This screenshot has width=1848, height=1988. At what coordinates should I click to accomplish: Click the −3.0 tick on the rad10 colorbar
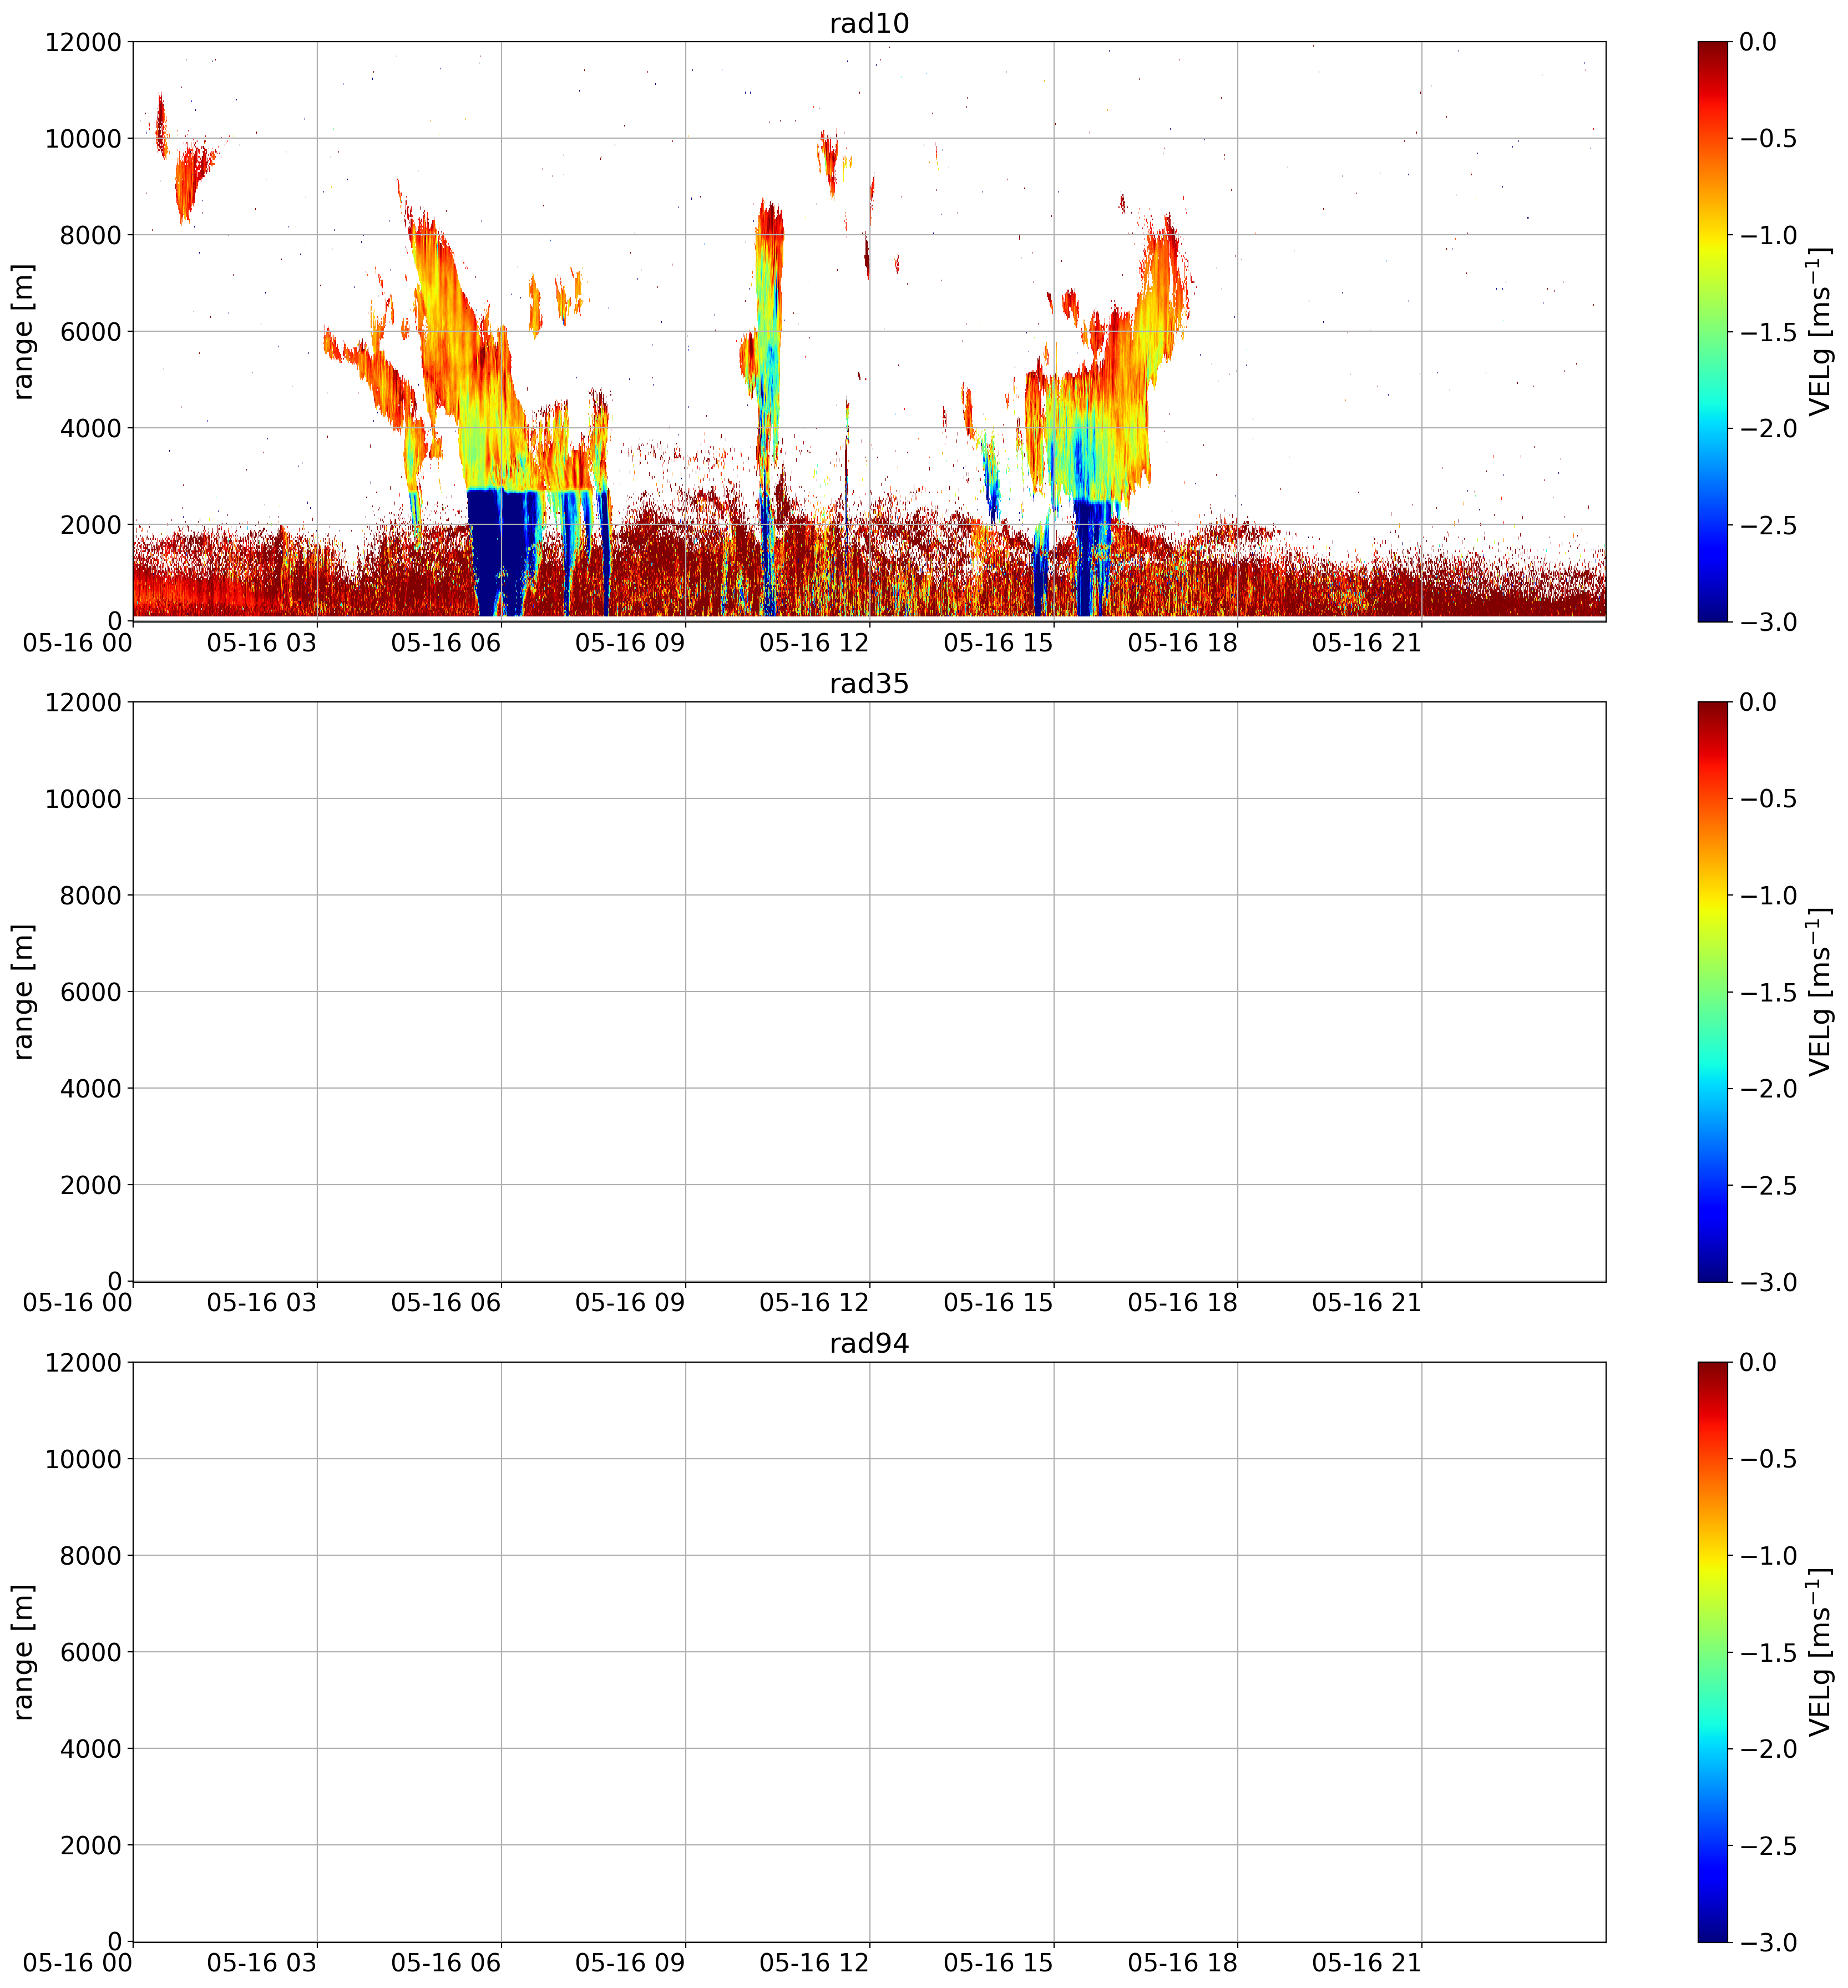tap(1768, 622)
